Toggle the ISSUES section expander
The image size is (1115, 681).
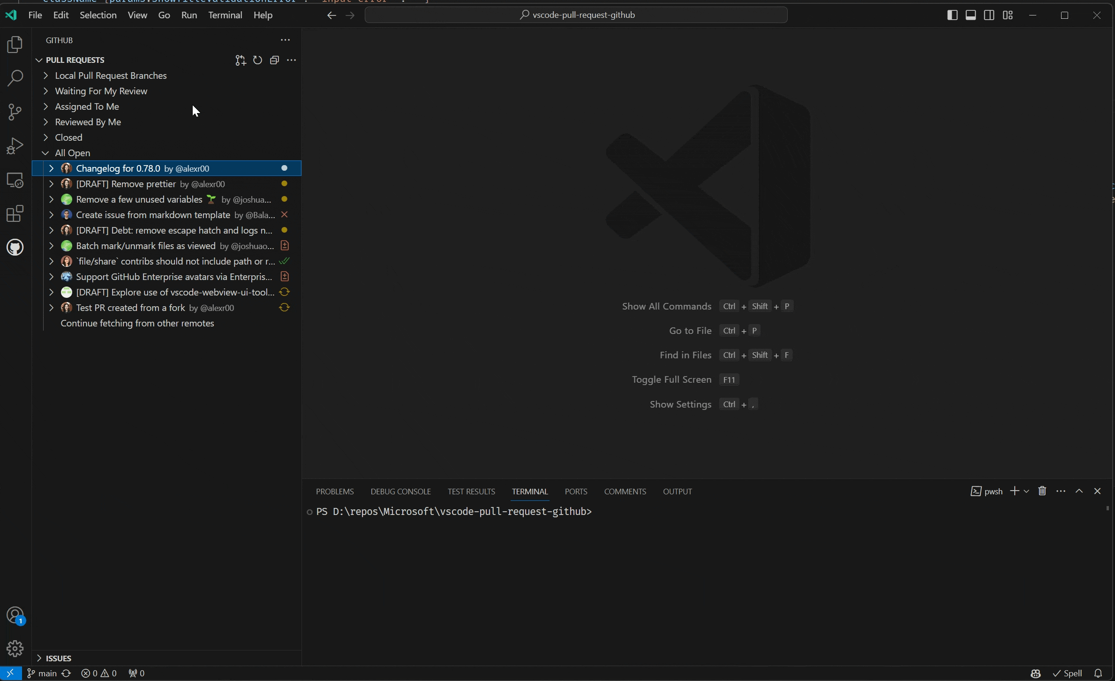[39, 658]
